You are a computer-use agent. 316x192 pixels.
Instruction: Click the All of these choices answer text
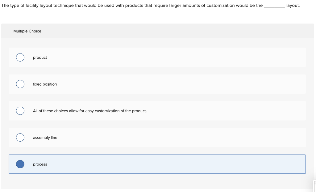(x=90, y=111)
